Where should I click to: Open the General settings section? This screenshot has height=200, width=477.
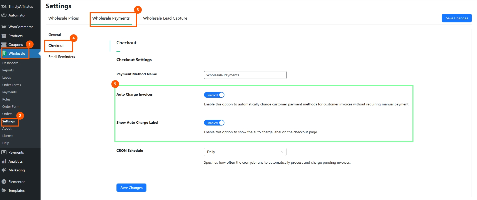click(78, 35)
